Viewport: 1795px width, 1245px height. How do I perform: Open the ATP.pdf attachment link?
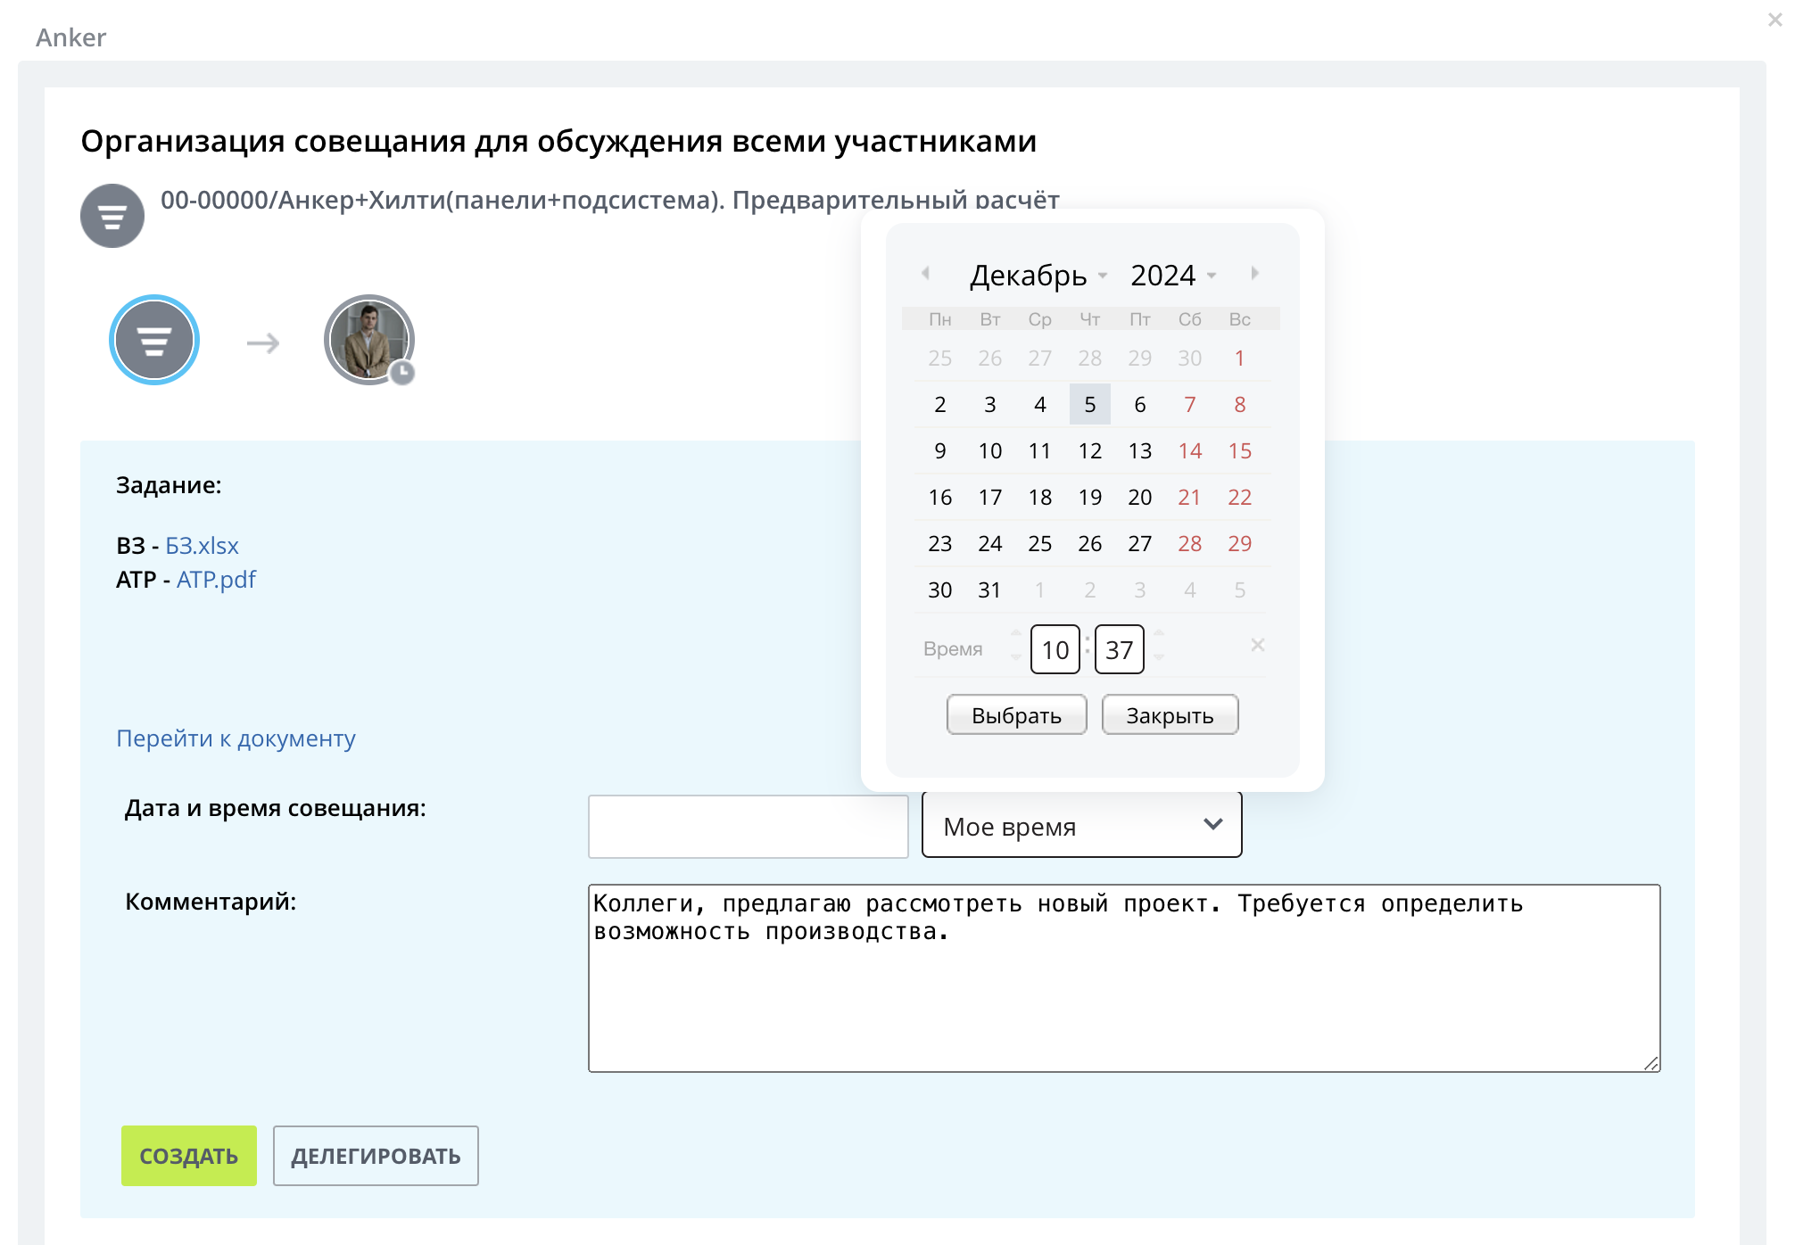(x=216, y=580)
